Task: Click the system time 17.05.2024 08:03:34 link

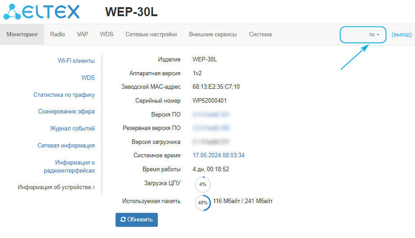Action: [x=219, y=155]
